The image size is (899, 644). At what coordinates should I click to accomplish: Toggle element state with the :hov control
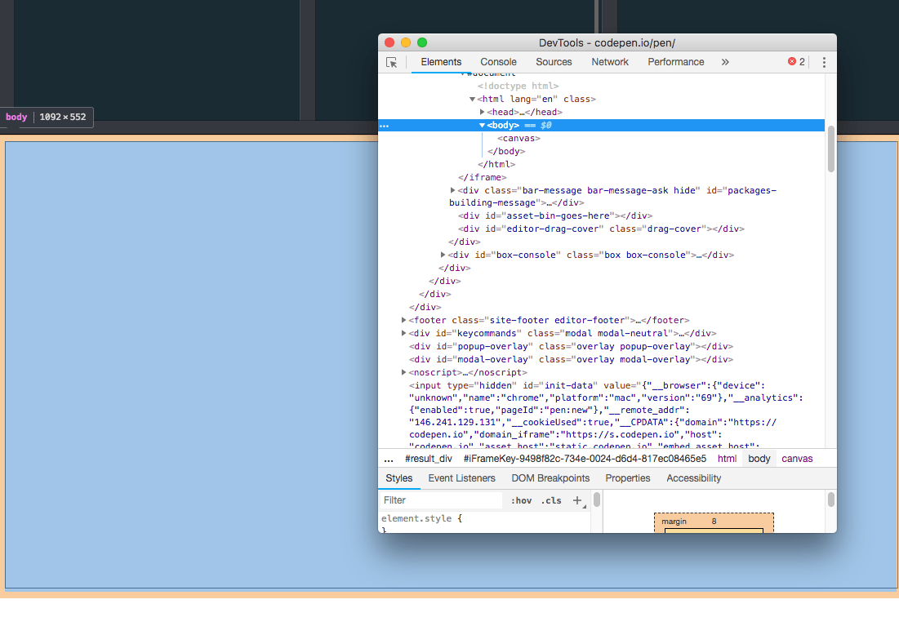coord(523,500)
